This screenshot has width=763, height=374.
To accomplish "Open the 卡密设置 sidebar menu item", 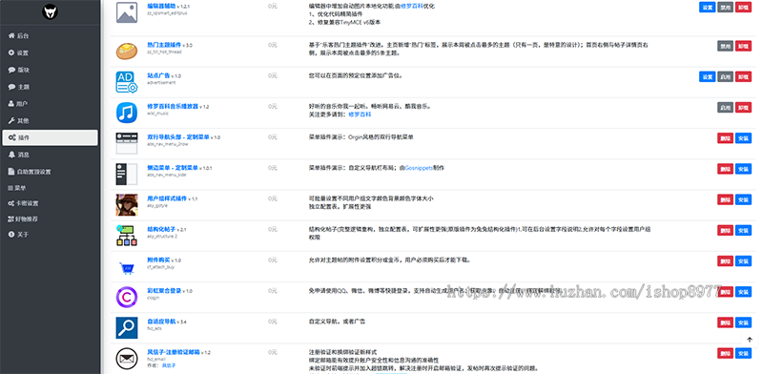I will click(50, 203).
